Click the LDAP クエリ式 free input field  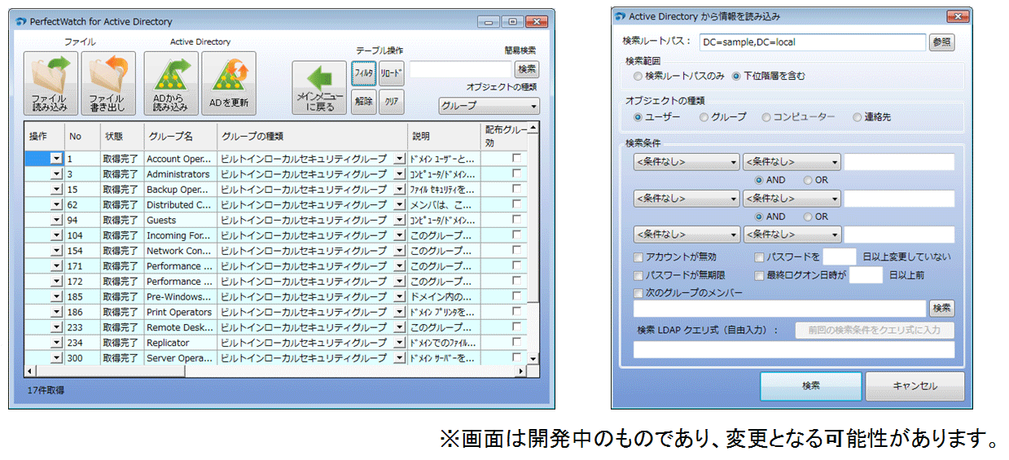[x=794, y=350]
